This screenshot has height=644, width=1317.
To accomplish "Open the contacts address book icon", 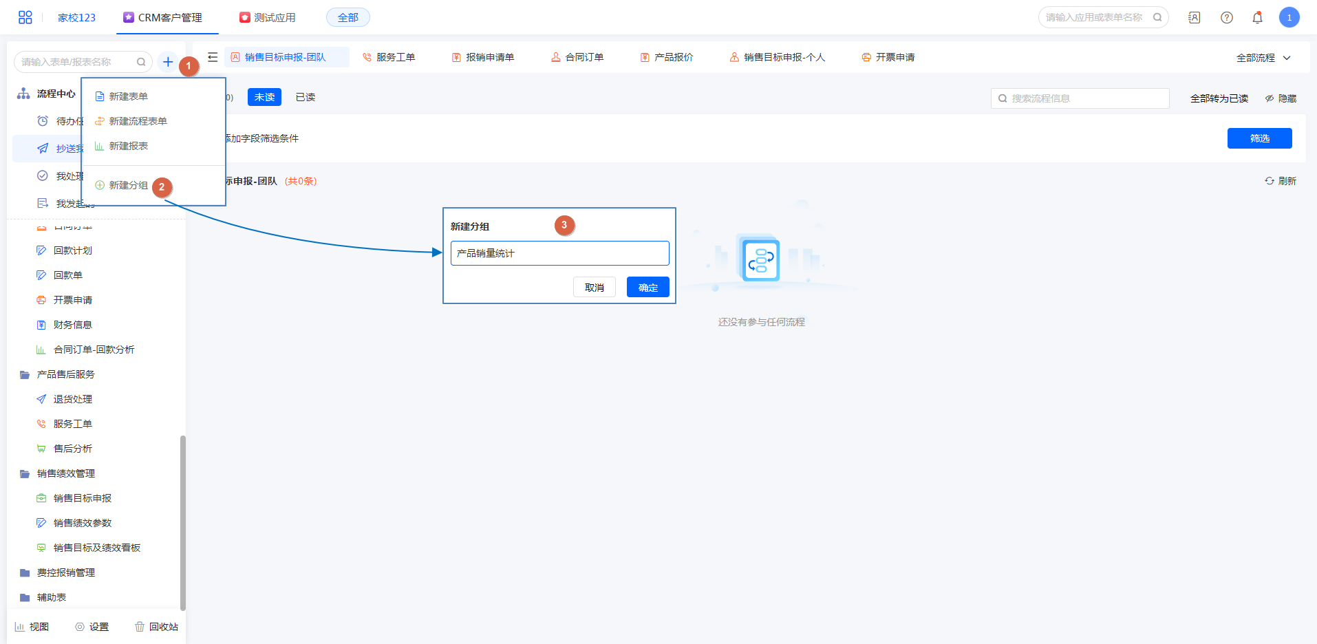I will pyautogui.click(x=1194, y=18).
